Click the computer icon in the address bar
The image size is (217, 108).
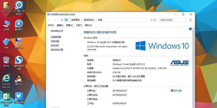pos(66,20)
